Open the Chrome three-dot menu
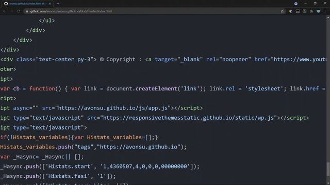 (325, 11)
